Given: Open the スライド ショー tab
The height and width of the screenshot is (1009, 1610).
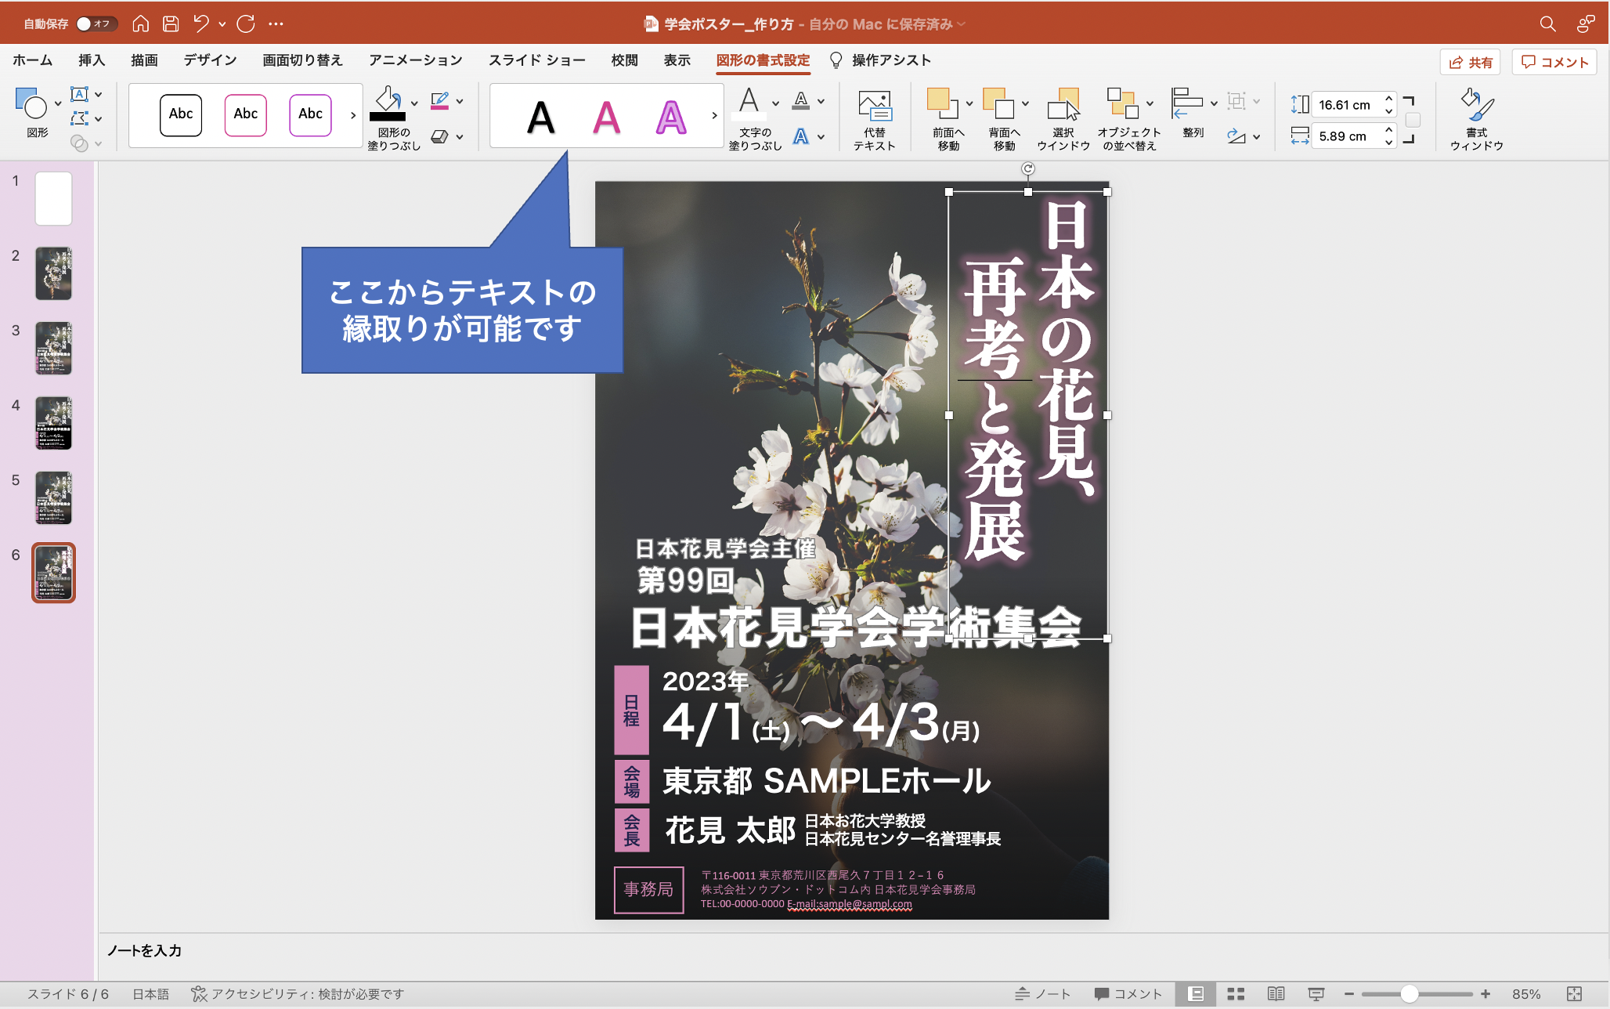Looking at the screenshot, I should click(x=538, y=60).
